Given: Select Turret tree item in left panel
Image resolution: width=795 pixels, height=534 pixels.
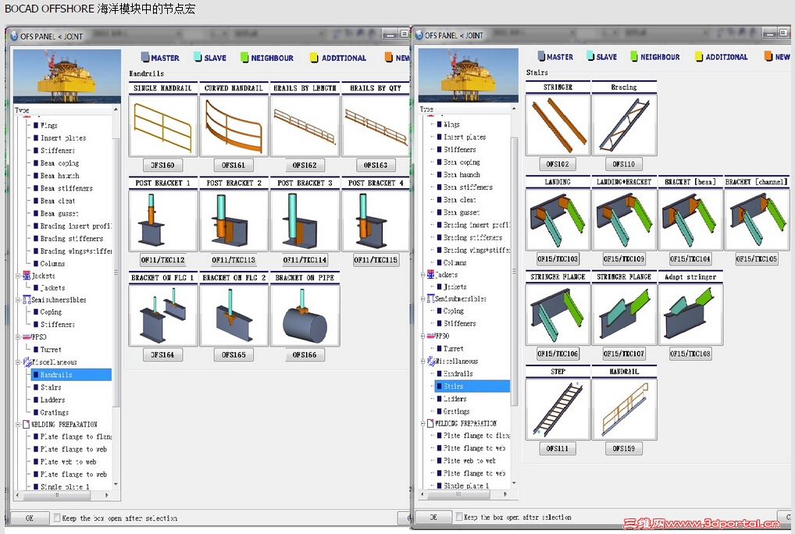Looking at the screenshot, I should [x=51, y=350].
